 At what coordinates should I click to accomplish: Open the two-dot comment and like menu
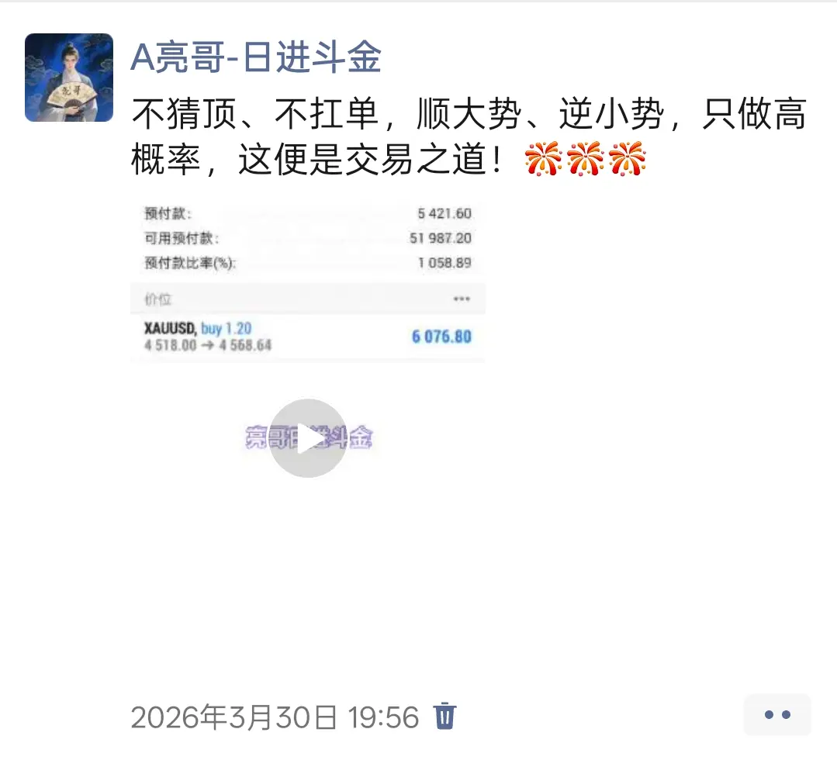pyautogui.click(x=777, y=715)
